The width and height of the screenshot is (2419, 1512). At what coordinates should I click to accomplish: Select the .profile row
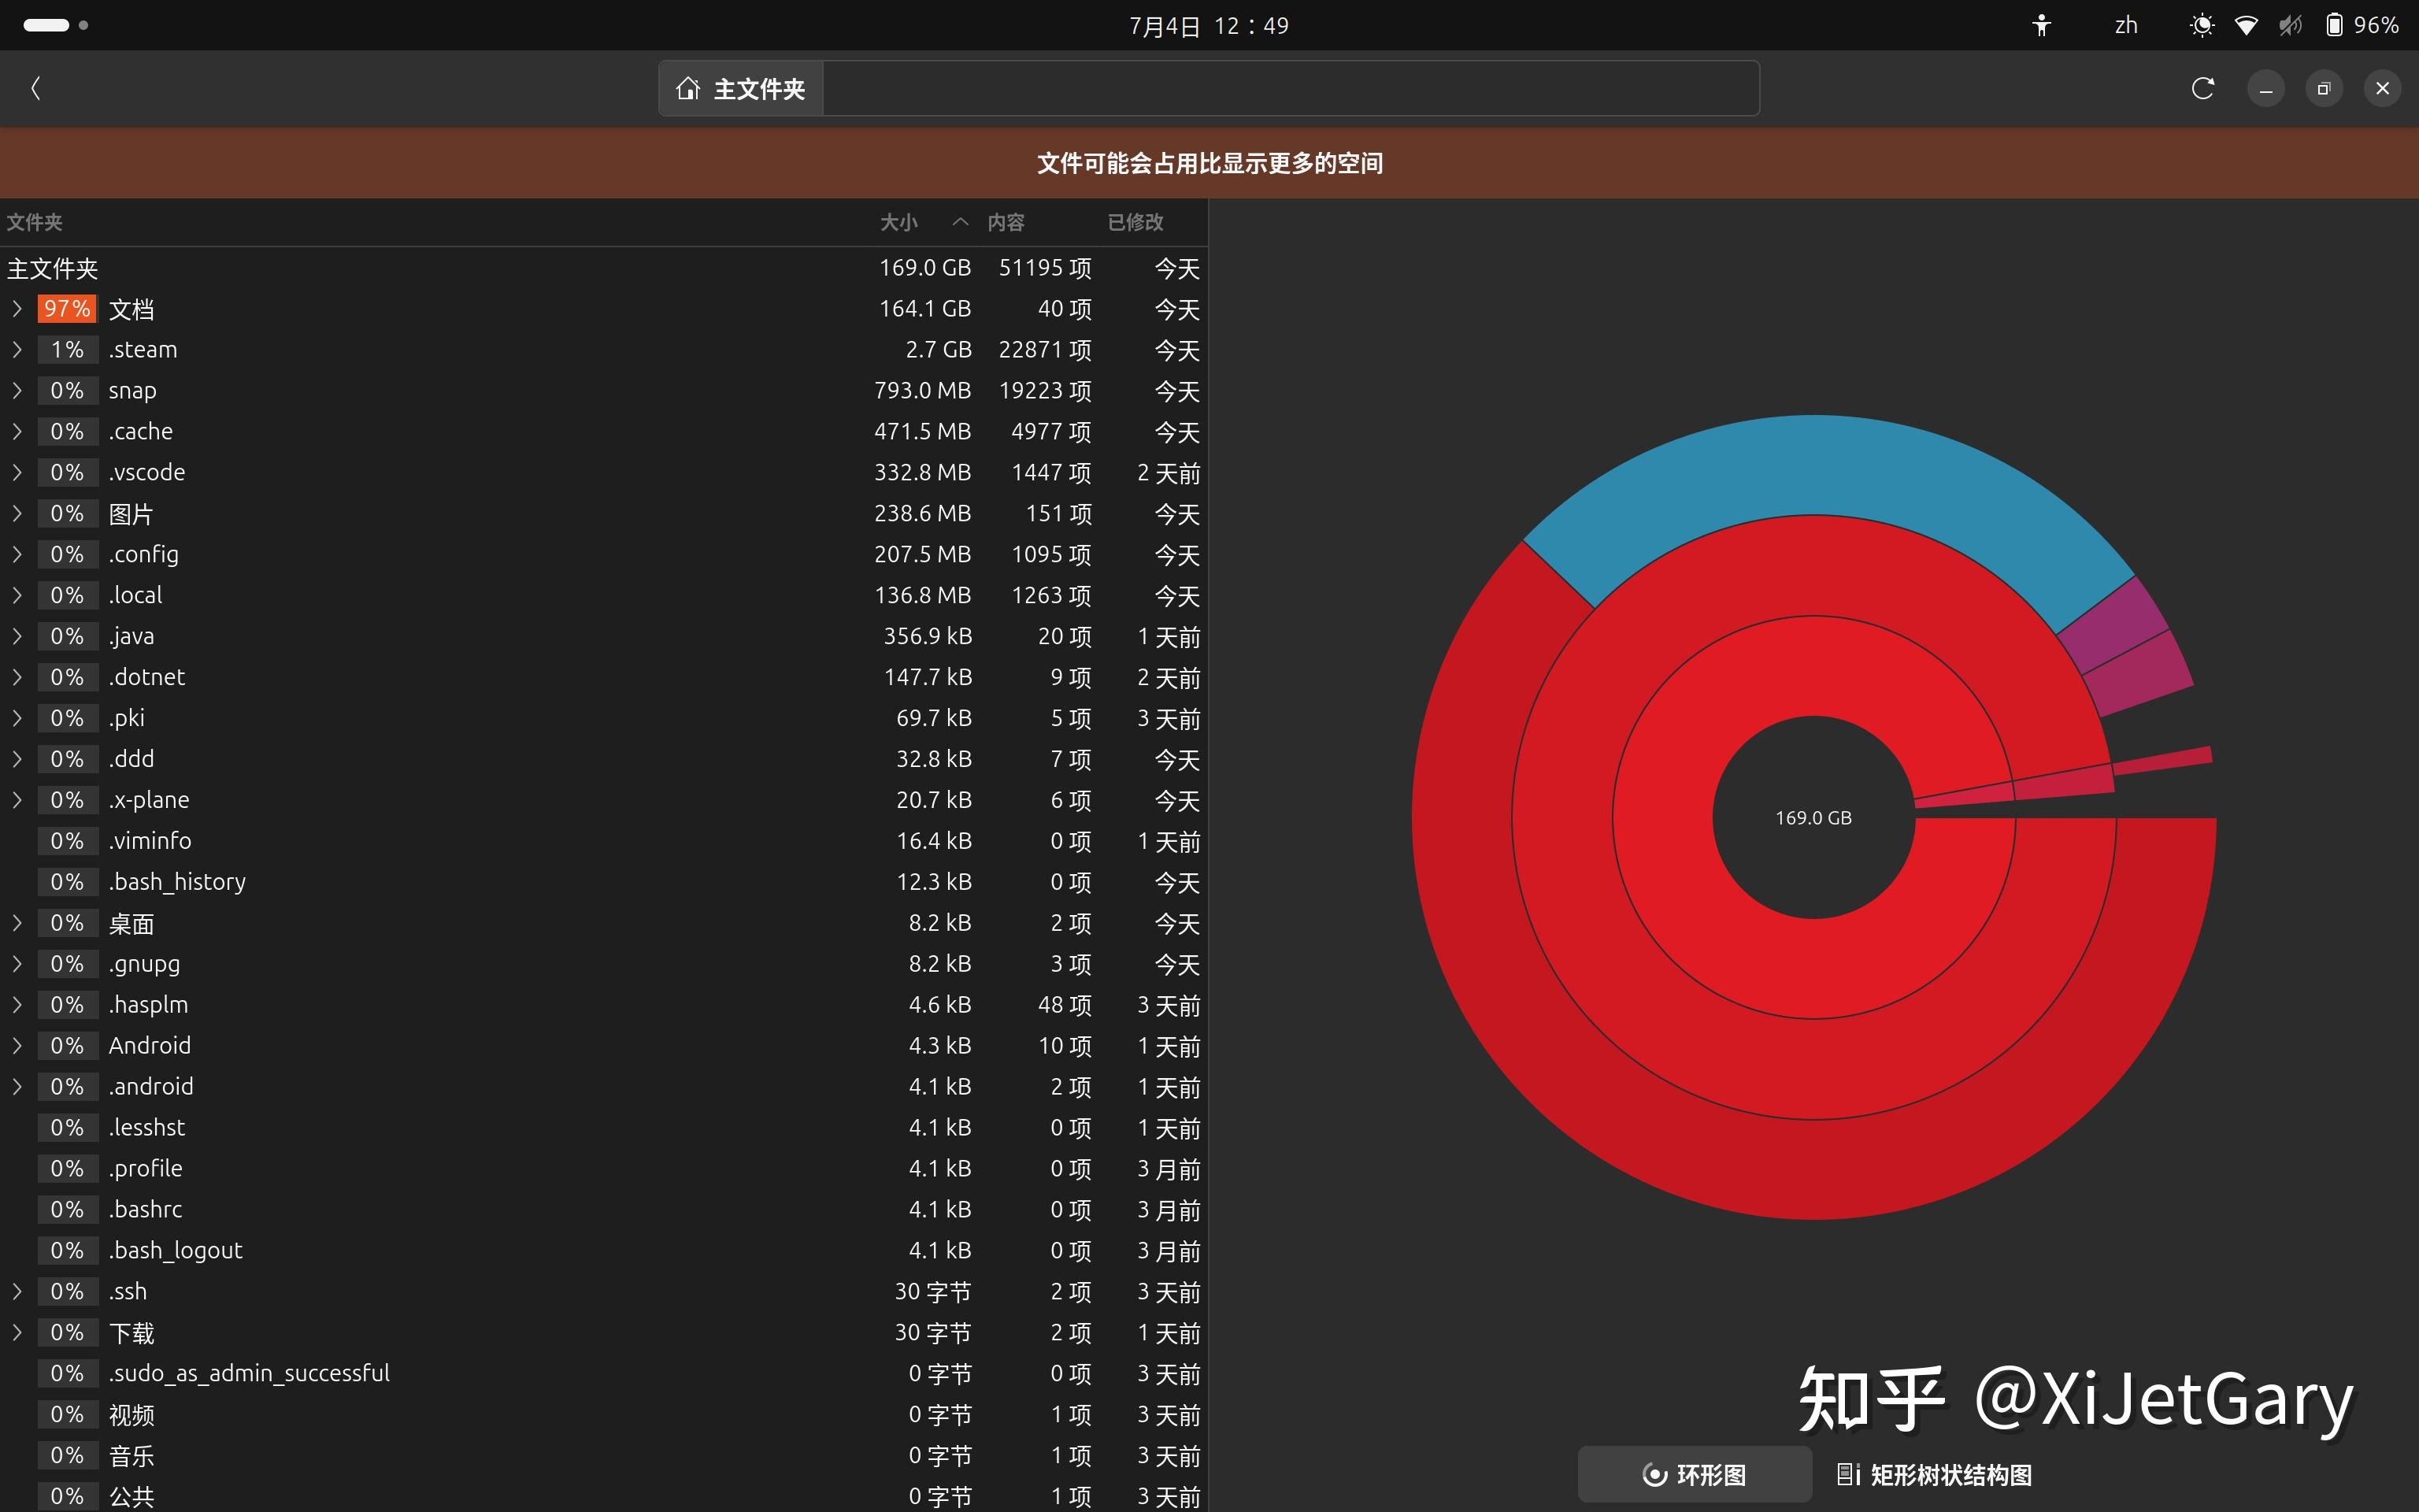click(604, 1169)
